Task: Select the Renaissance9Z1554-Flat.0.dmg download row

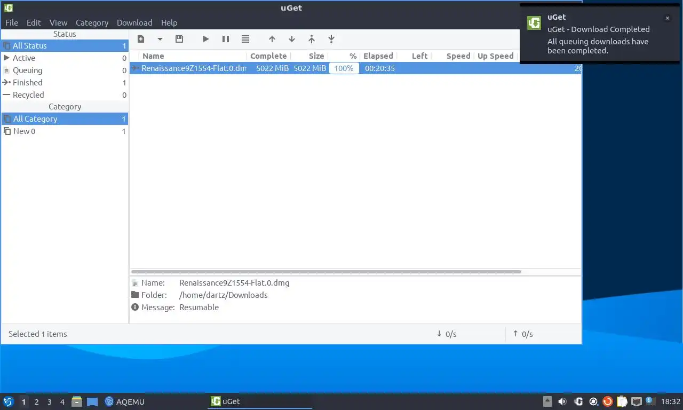Action: [x=355, y=68]
